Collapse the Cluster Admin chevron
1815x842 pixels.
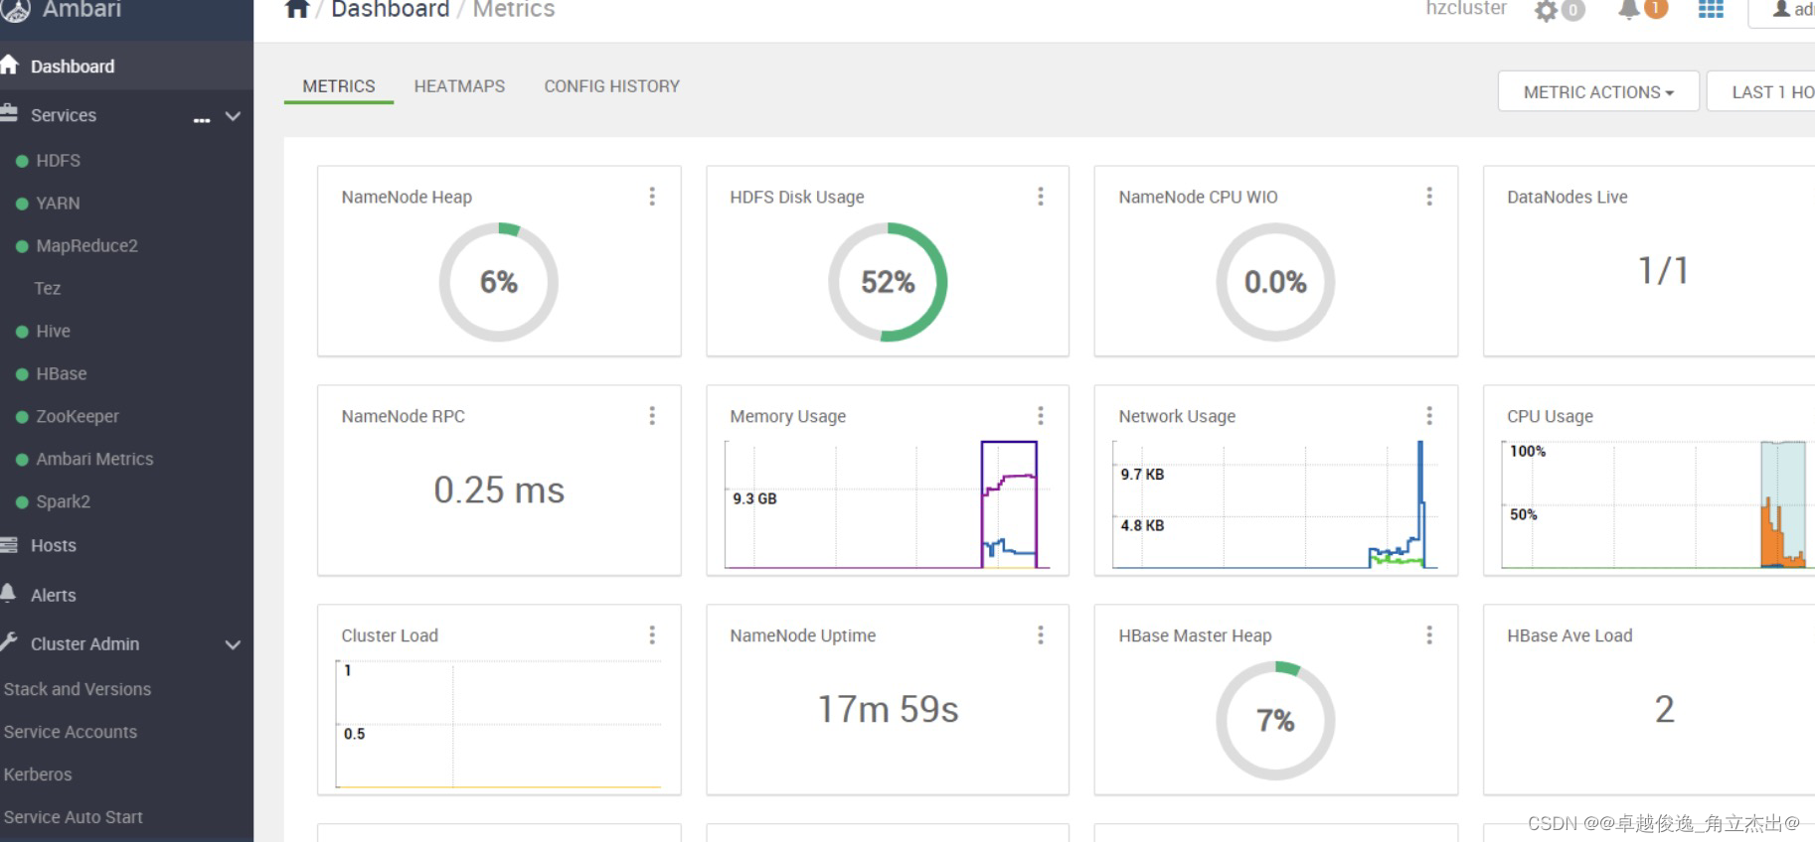pyautogui.click(x=233, y=644)
